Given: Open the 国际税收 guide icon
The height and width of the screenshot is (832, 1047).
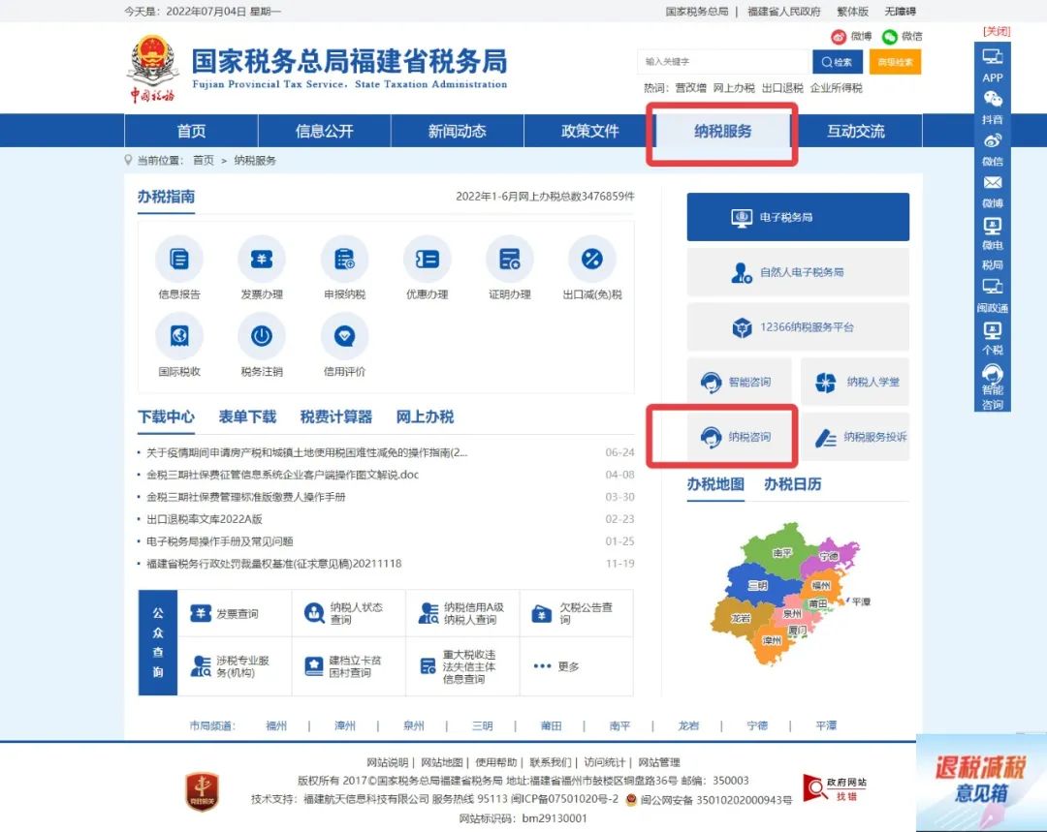Looking at the screenshot, I should [179, 336].
